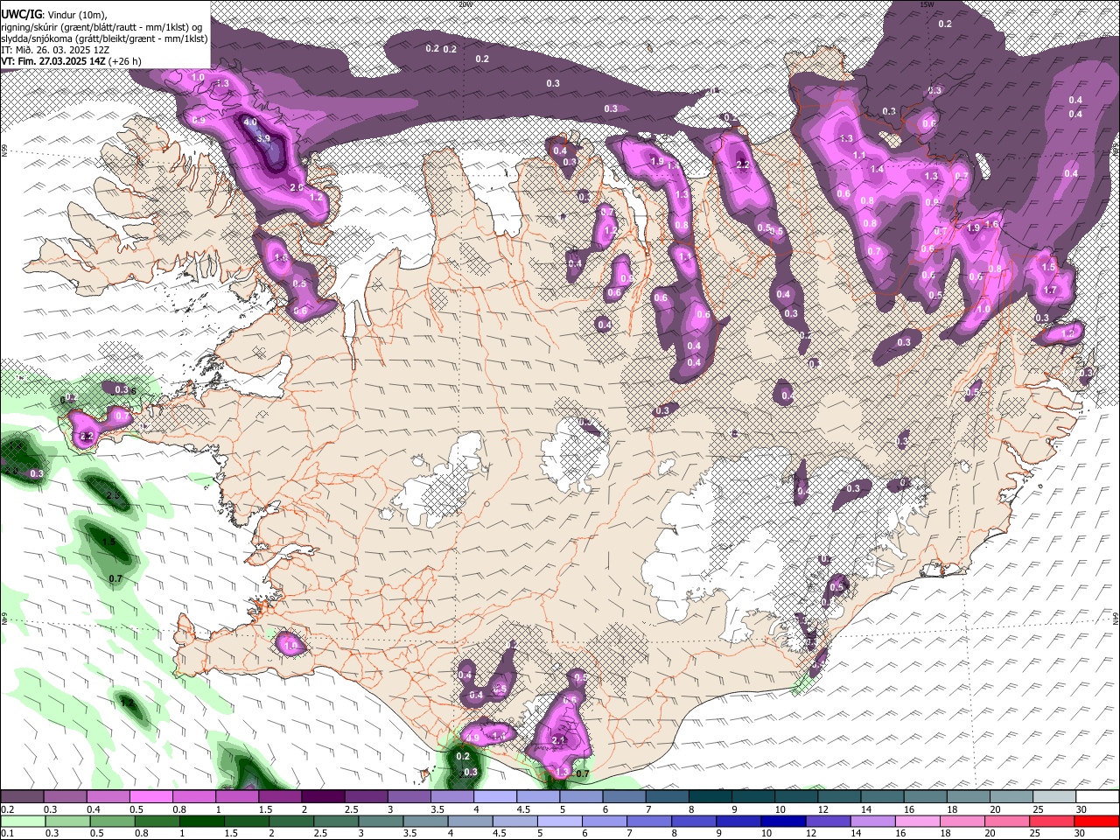Click the "1.7" snowfall value on the east coast
This screenshot has width=1120, height=840.
[1050, 290]
